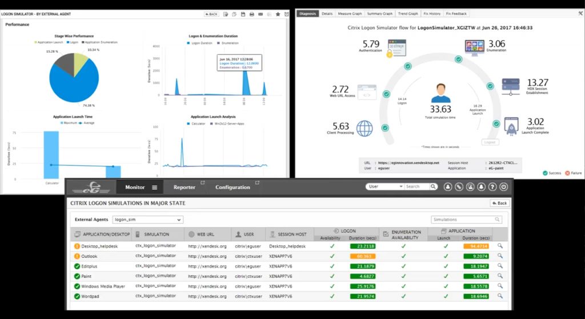
Task: Open the Monitor hamburger menu
Action: (x=154, y=188)
